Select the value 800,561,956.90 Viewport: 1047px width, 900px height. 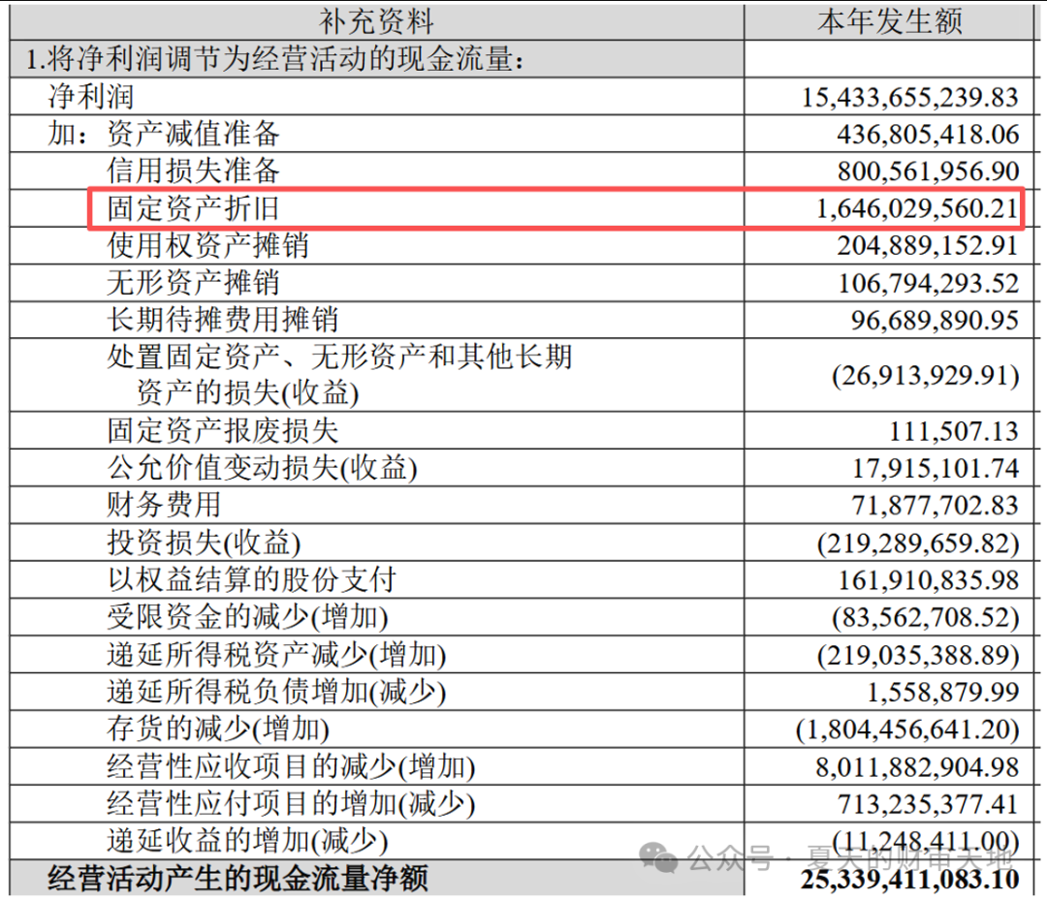tap(928, 172)
